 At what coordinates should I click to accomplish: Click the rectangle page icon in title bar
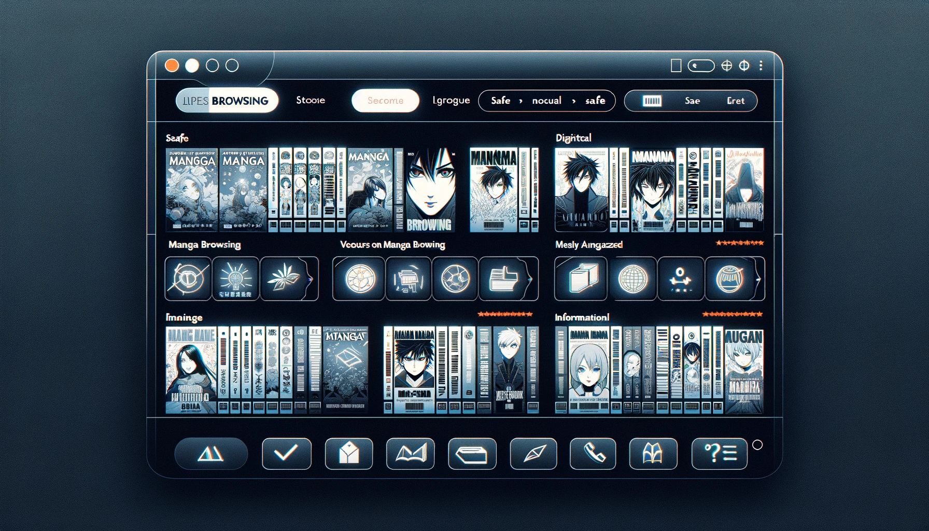676,65
